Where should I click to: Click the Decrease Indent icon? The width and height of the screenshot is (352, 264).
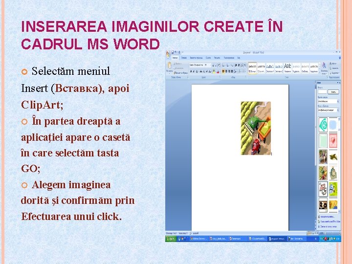[x=236, y=66]
